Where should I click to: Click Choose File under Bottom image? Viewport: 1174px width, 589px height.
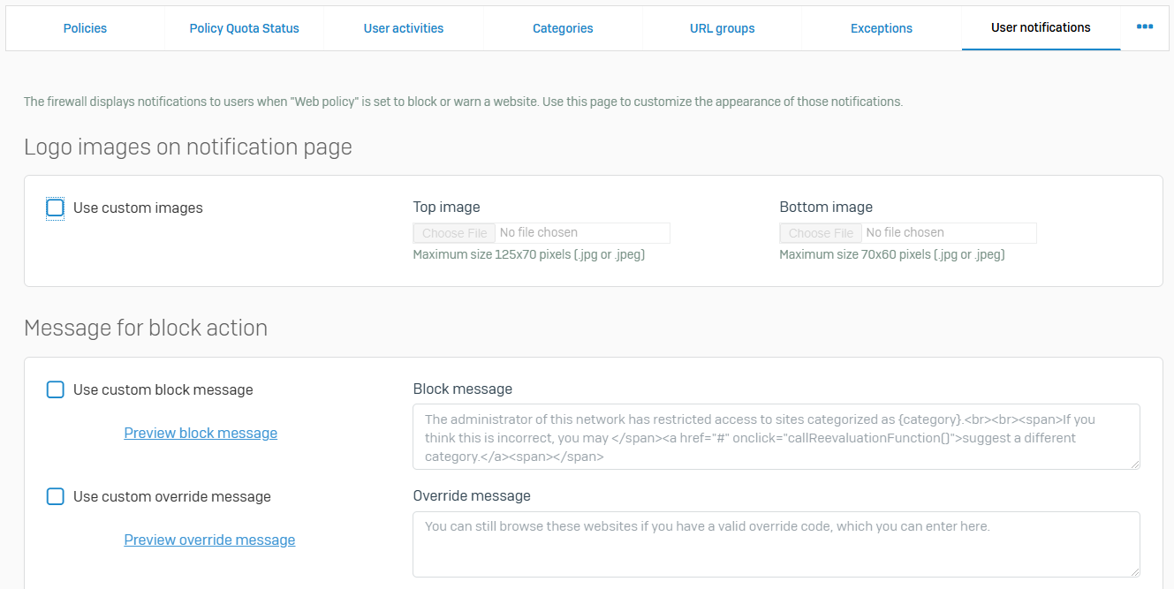point(821,233)
